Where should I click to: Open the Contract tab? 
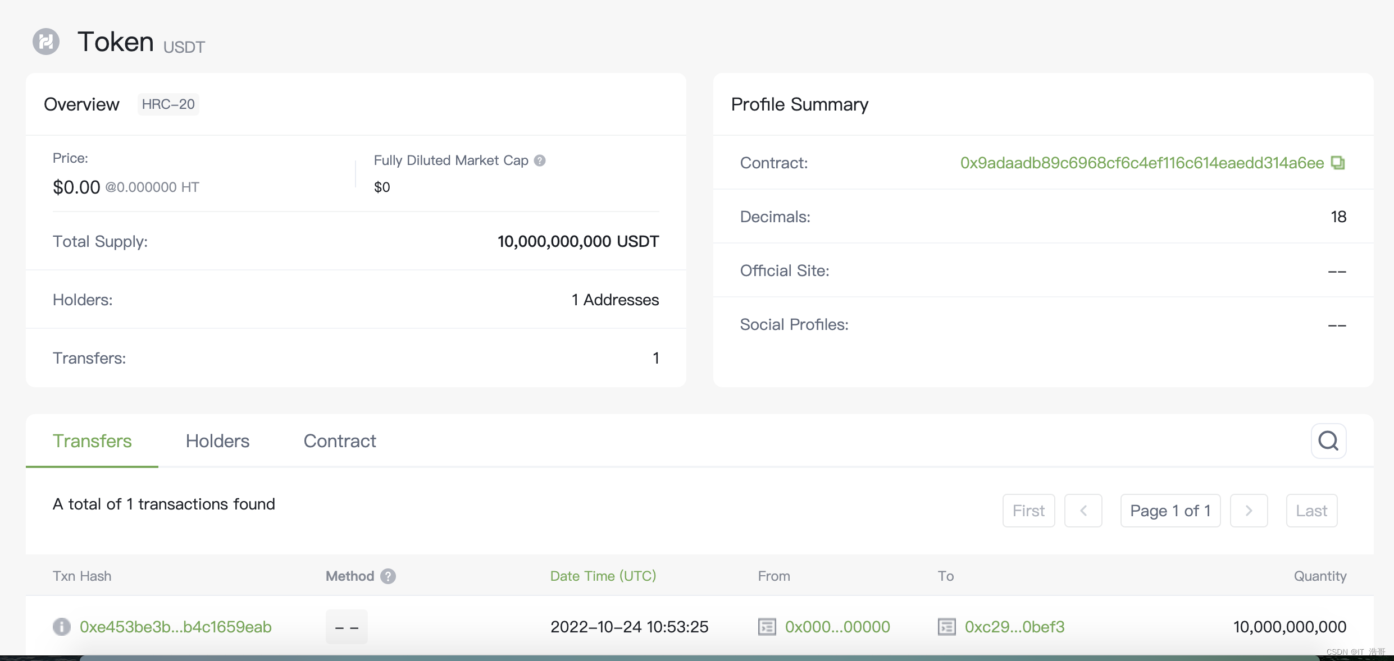340,441
